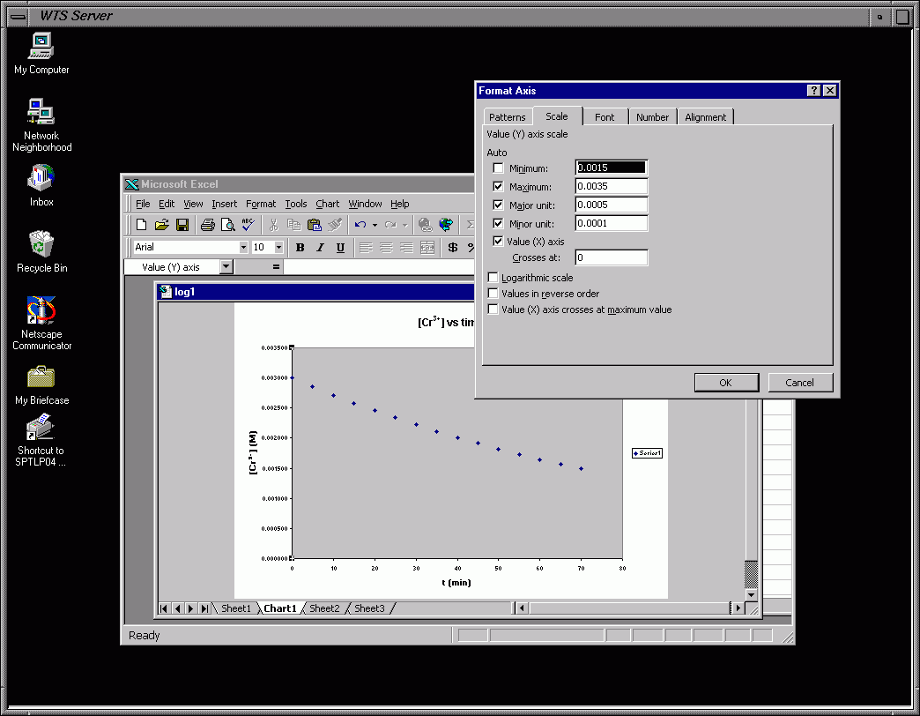920x716 pixels.
Task: Apply Underline formatting from toolbar
Action: 340,248
